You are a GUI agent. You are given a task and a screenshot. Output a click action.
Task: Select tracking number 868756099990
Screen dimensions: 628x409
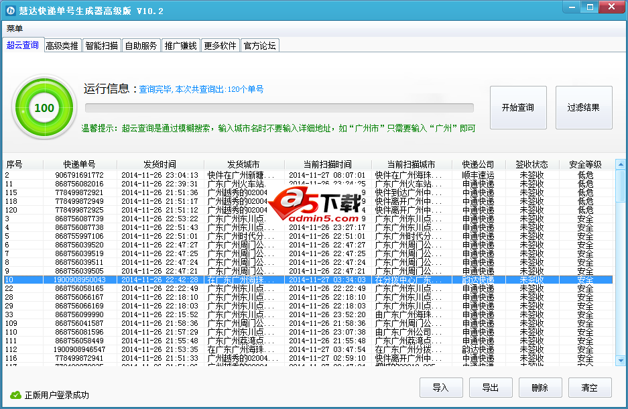pos(79,314)
